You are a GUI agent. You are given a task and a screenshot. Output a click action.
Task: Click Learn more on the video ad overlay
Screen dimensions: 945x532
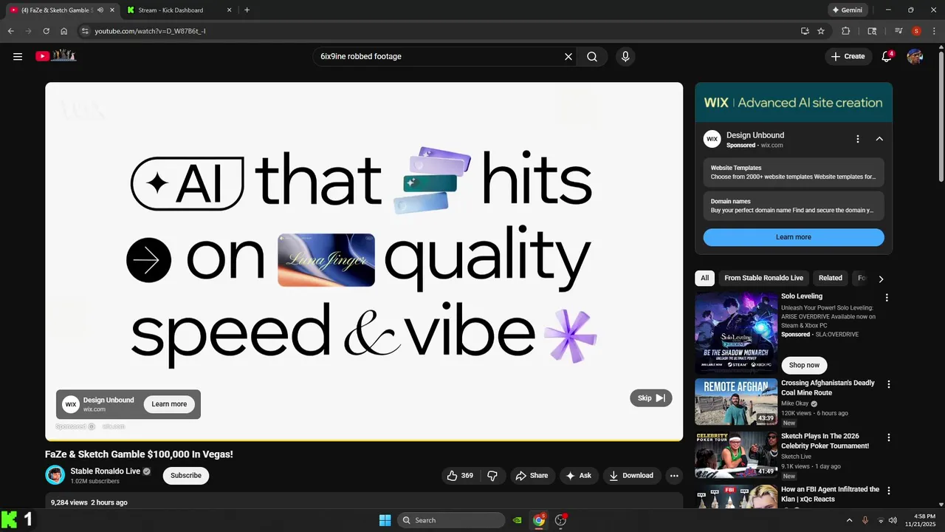click(x=169, y=404)
